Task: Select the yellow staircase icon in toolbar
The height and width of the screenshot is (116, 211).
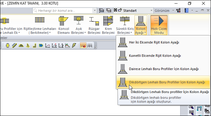Action: coord(14,46)
